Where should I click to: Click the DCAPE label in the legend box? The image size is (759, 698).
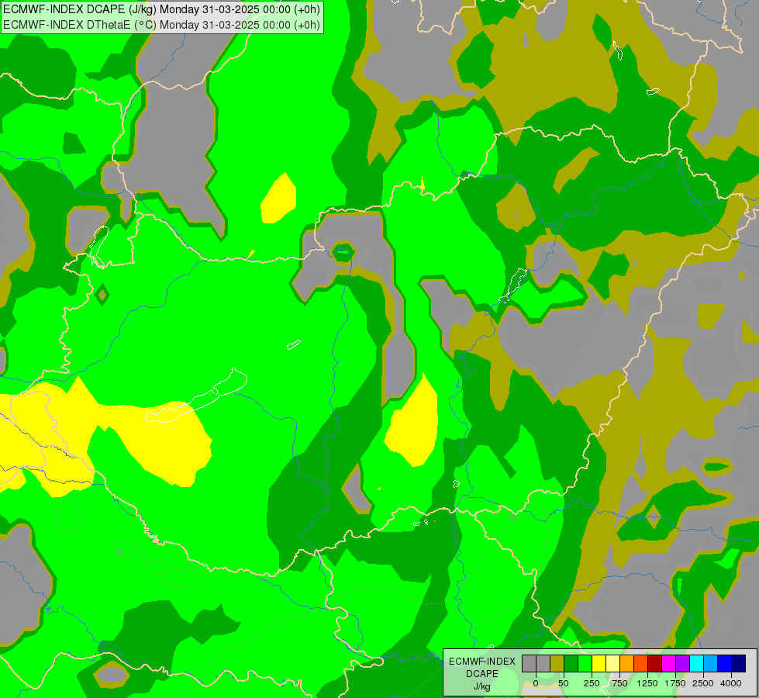coord(481,674)
